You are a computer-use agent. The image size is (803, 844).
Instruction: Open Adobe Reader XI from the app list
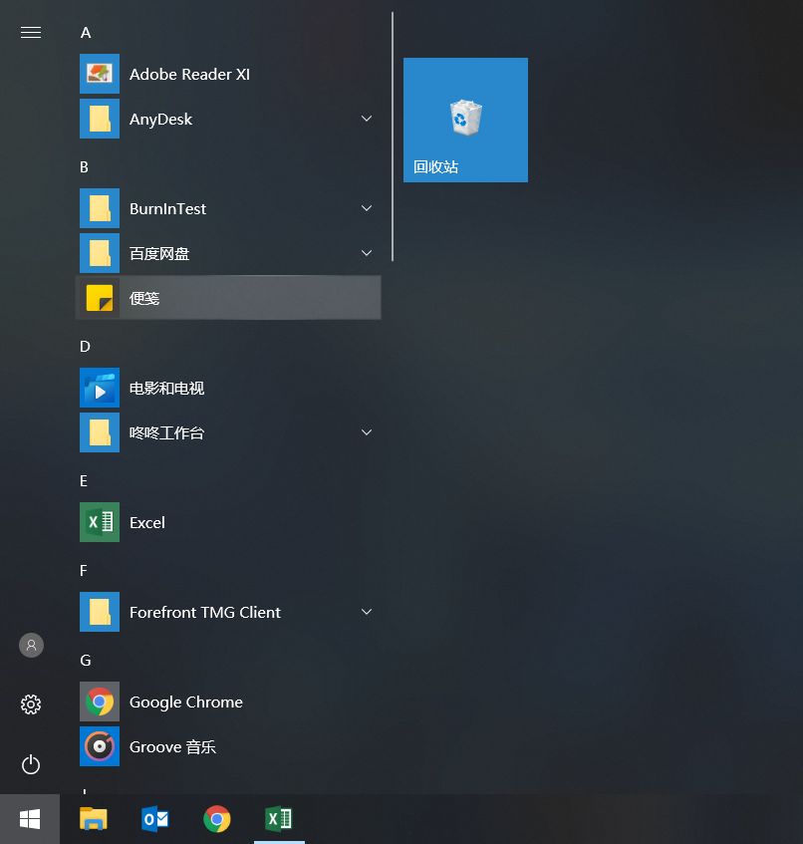point(189,75)
